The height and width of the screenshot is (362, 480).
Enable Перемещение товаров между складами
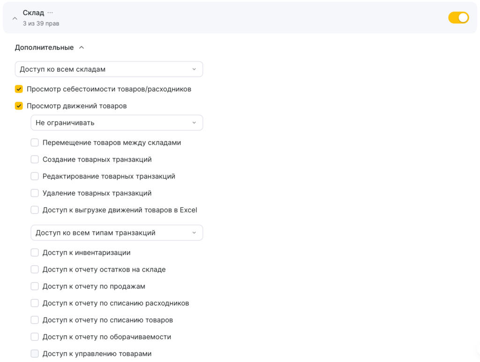(x=35, y=143)
